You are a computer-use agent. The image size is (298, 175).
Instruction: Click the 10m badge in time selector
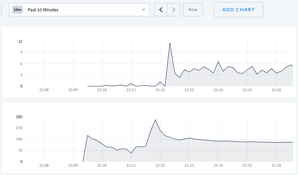pyautogui.click(x=17, y=10)
